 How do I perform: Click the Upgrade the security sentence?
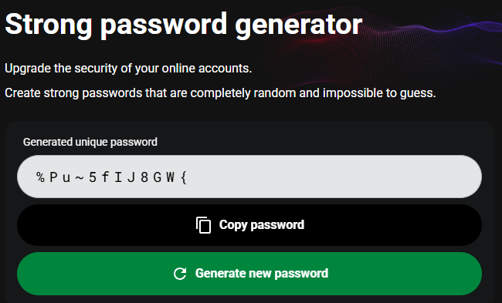click(128, 69)
